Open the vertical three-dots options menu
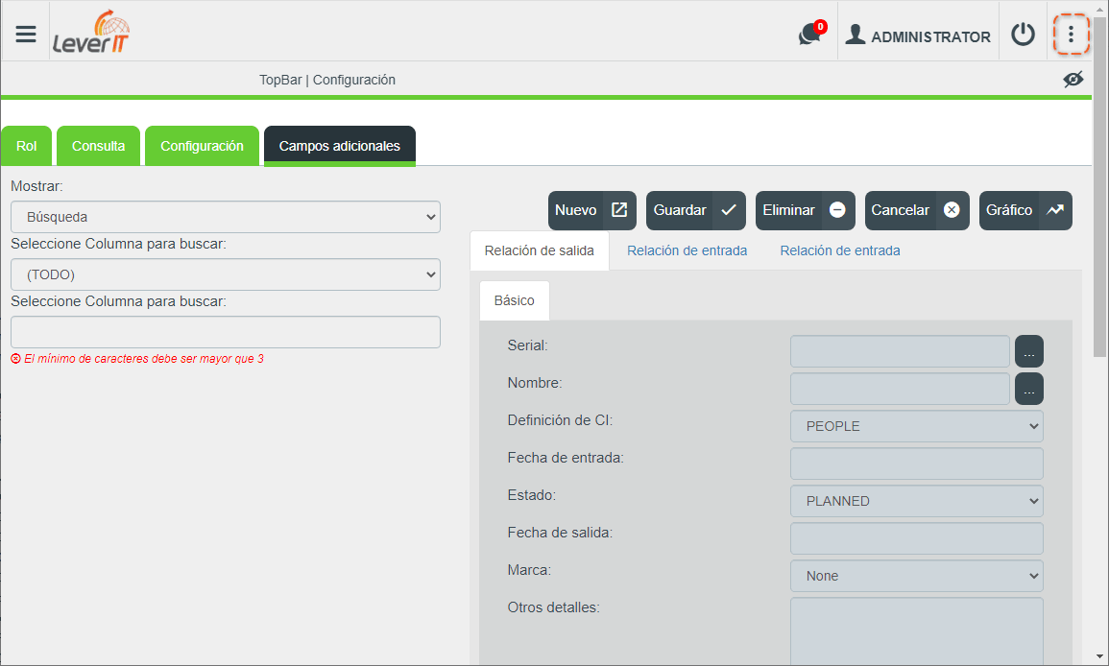 1071,34
